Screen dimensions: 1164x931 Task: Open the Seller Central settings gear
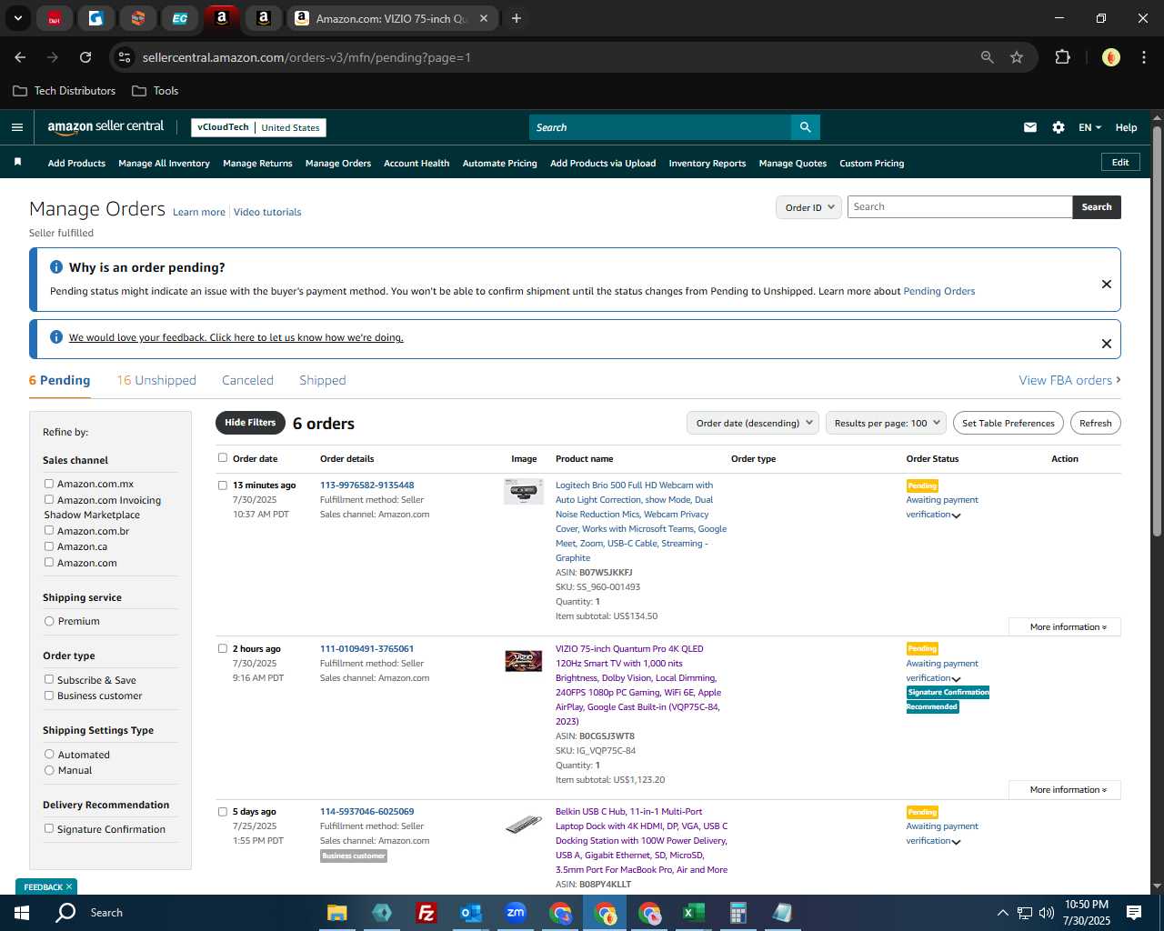click(1059, 127)
